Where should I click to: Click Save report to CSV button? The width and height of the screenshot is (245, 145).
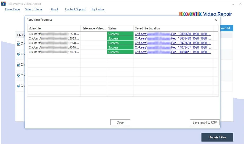(205, 122)
